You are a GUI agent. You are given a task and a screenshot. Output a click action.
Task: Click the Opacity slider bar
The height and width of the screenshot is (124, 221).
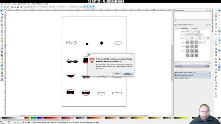(x=192, y=66)
